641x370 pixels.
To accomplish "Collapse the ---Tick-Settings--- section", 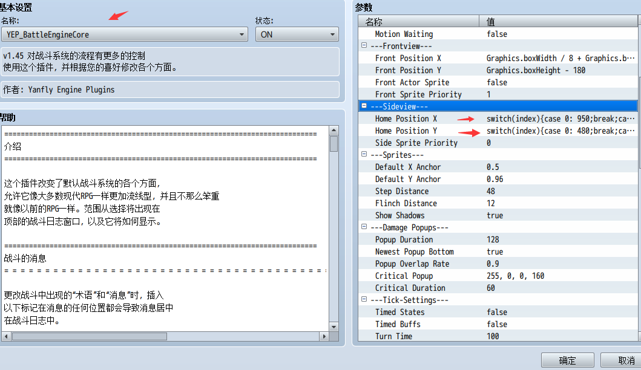I will click(364, 299).
